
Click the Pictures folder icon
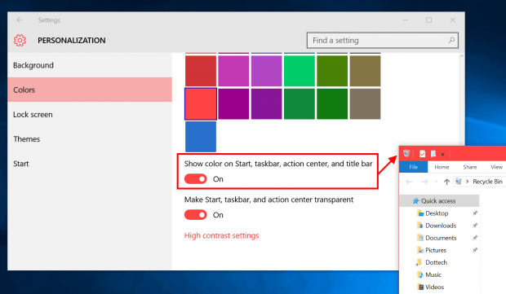coord(420,250)
